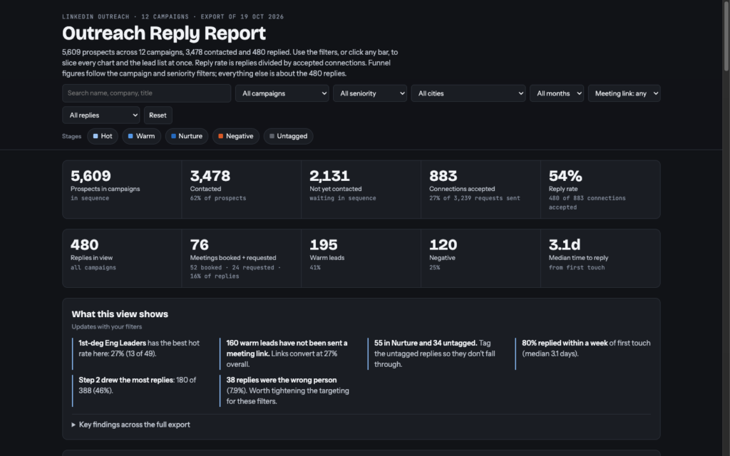730x456 pixels.
Task: Click the 195 Warm leads card
Action: tap(361, 258)
